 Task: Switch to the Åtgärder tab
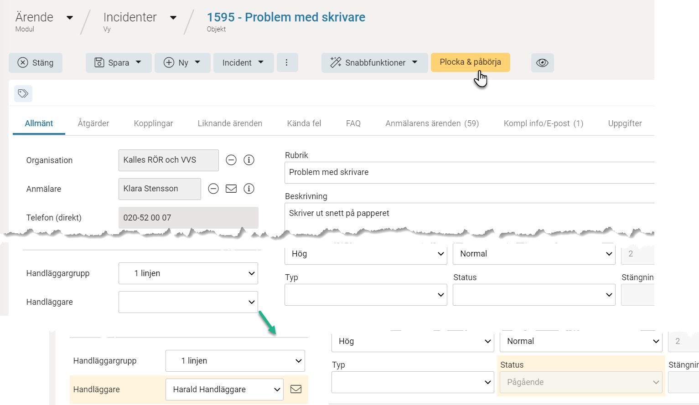click(93, 123)
